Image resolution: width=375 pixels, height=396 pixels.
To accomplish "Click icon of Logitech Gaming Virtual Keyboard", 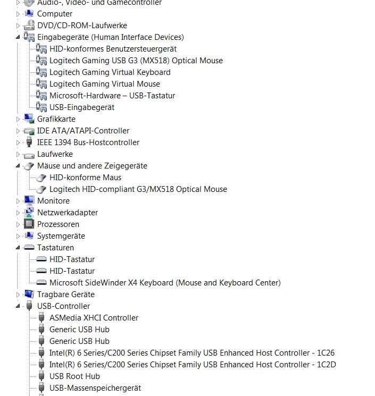I will 41,72.
